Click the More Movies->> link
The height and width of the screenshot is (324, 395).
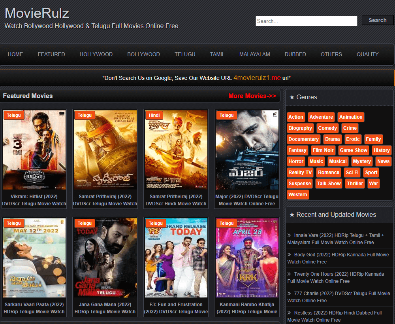[252, 96]
